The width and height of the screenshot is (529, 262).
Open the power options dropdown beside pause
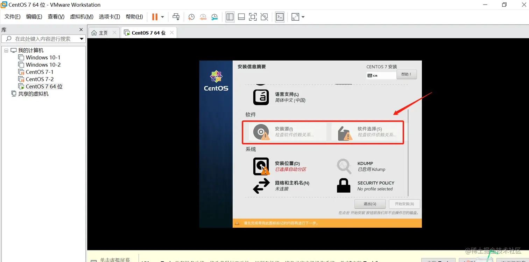point(162,17)
